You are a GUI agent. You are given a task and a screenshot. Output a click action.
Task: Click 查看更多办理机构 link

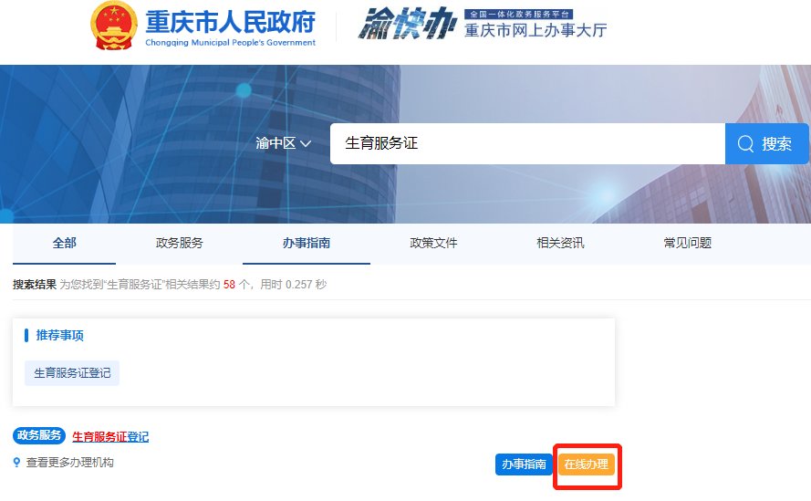[x=70, y=462]
